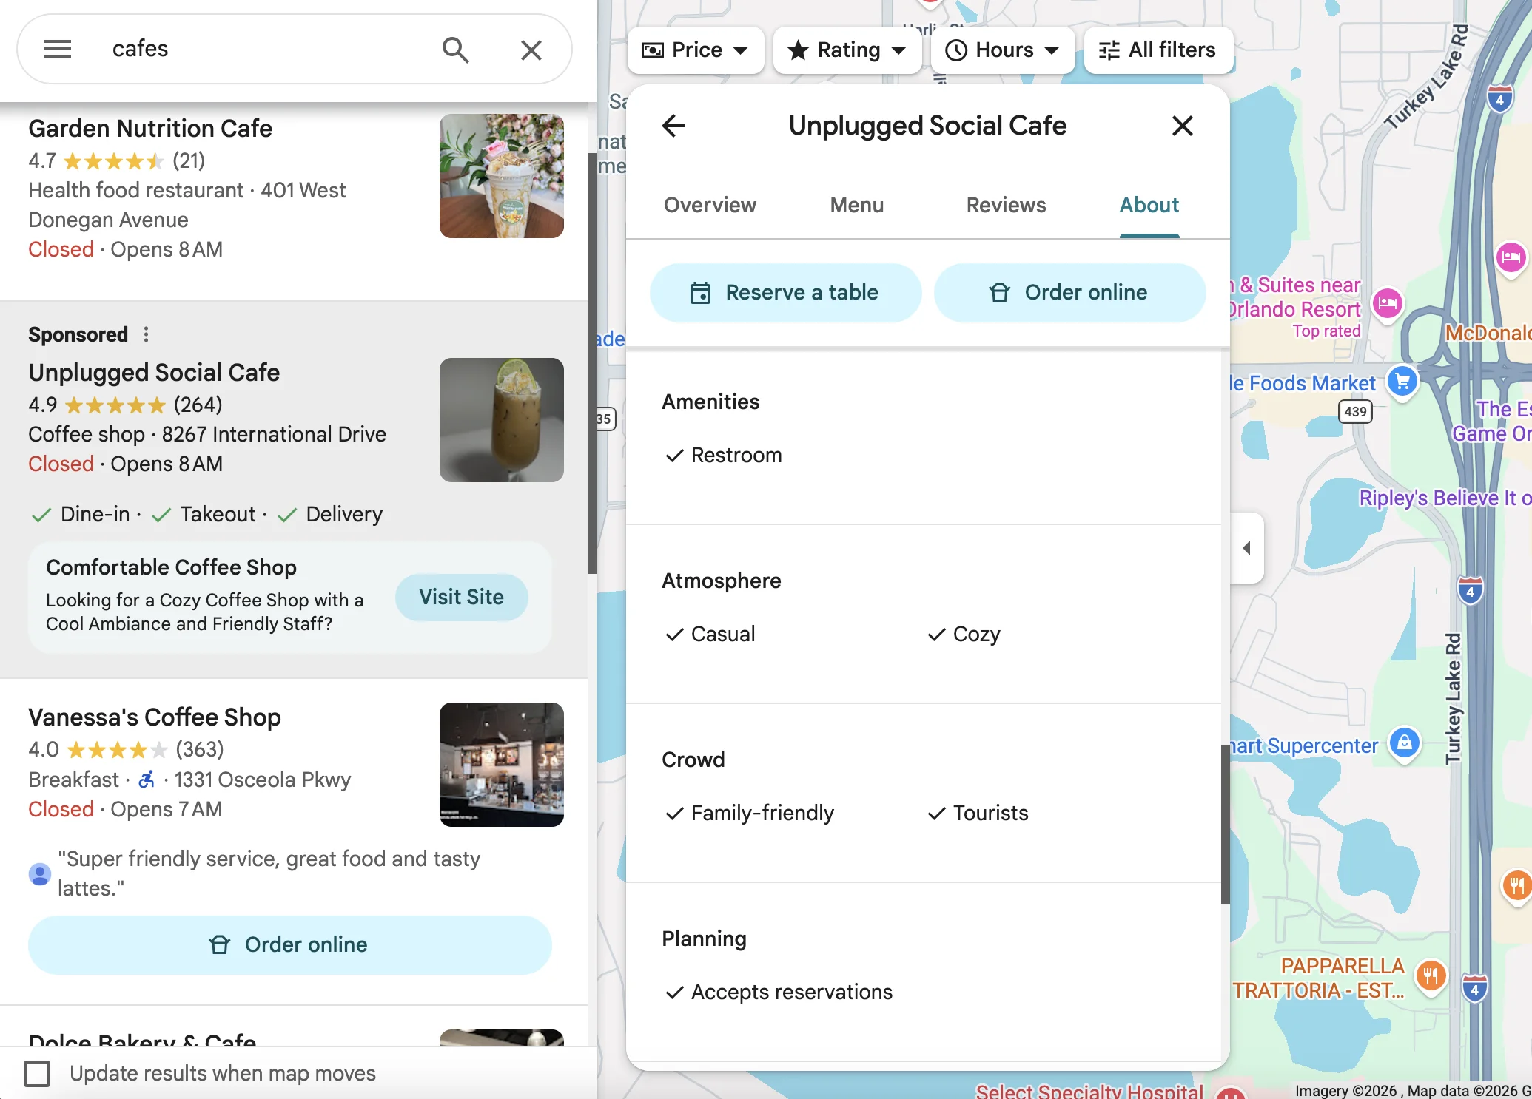Expand the Price filter dropdown
The width and height of the screenshot is (1532, 1099).
pyautogui.click(x=695, y=50)
